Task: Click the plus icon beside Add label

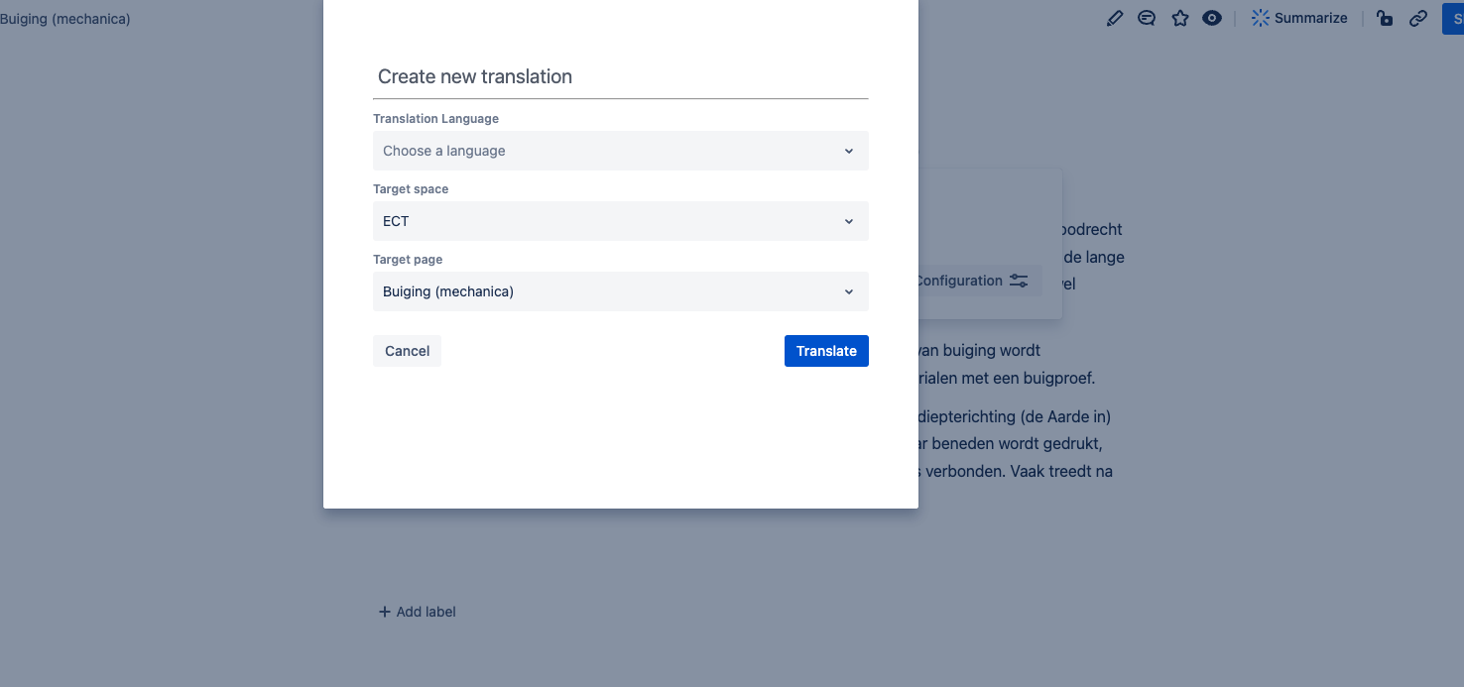Action: (x=385, y=612)
